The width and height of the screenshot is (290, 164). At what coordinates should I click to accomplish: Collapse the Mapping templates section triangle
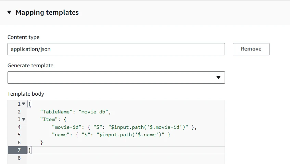click(x=10, y=12)
